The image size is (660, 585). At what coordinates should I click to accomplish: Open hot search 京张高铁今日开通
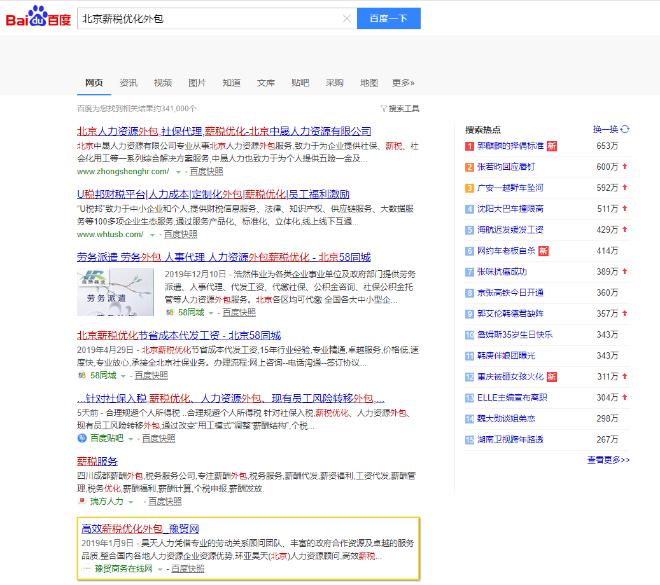tap(510, 292)
